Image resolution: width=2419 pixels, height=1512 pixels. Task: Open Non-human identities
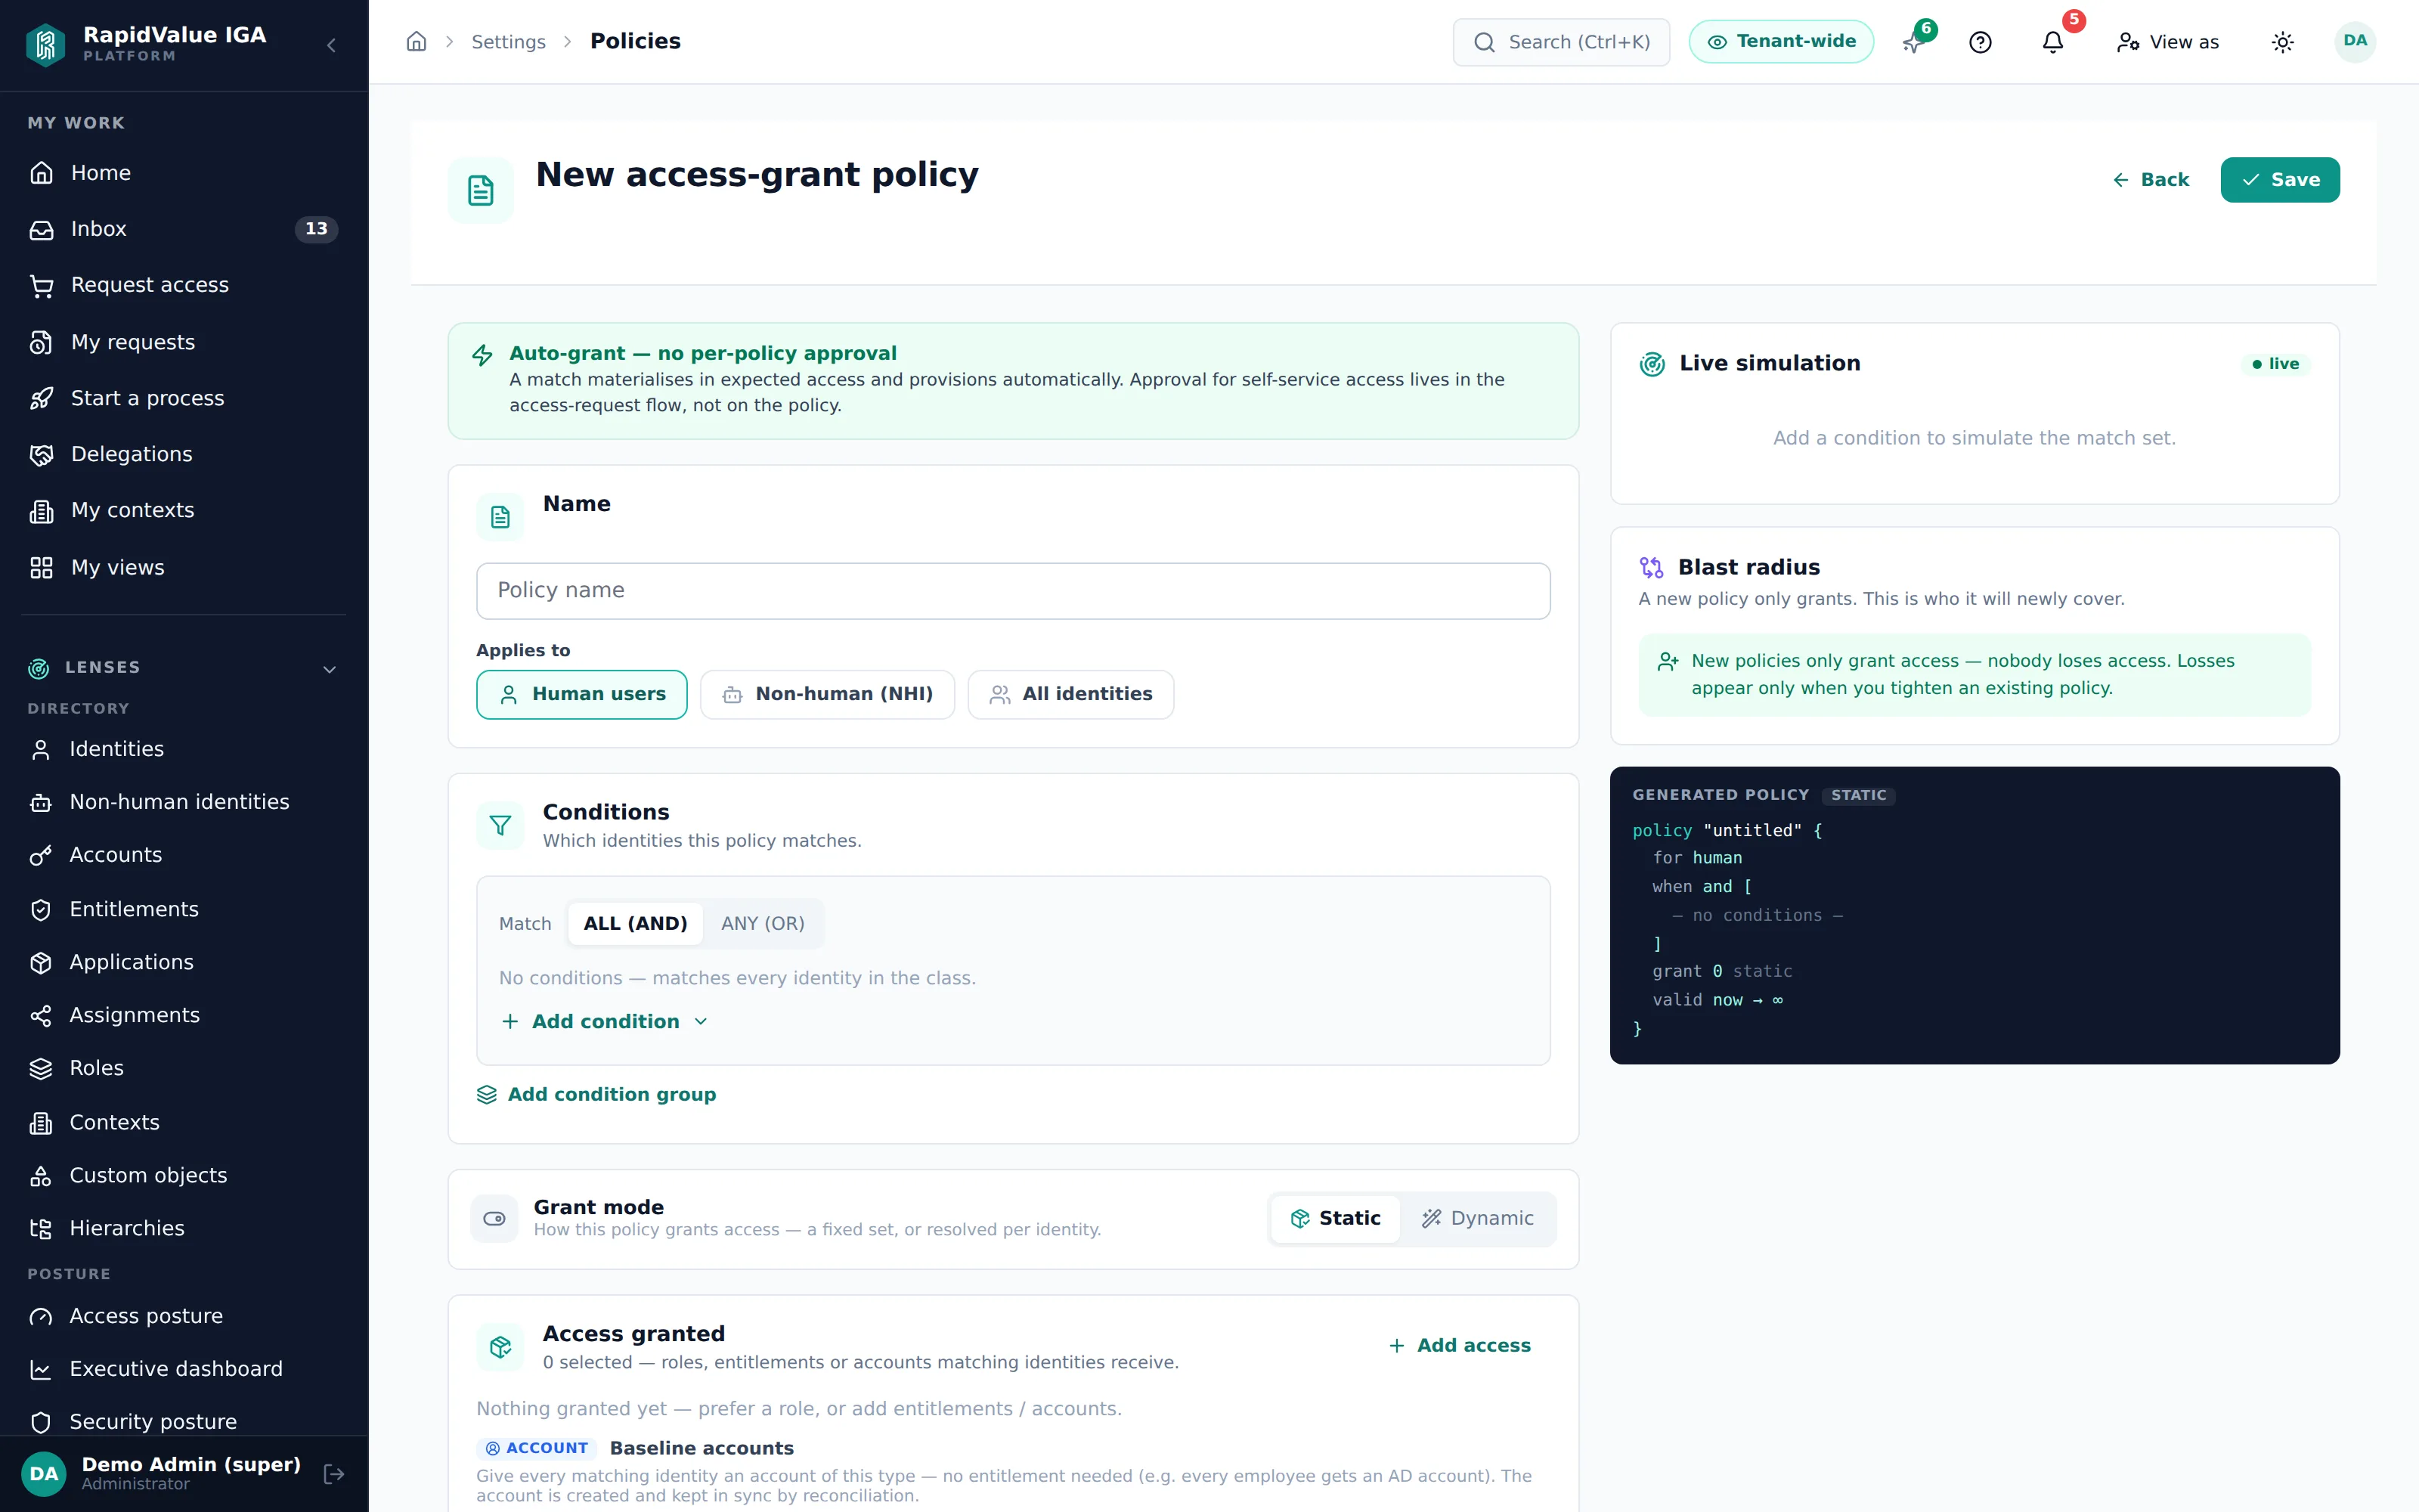(x=184, y=802)
